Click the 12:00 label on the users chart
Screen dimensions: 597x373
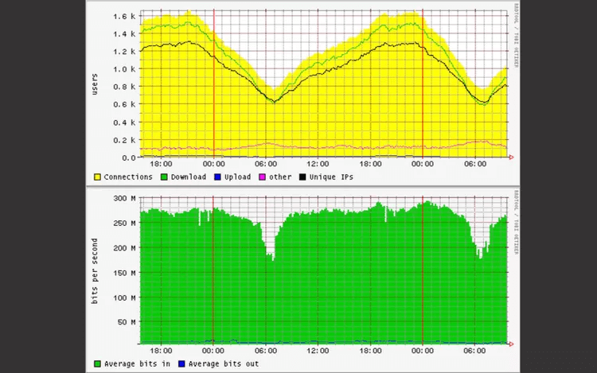coord(318,163)
